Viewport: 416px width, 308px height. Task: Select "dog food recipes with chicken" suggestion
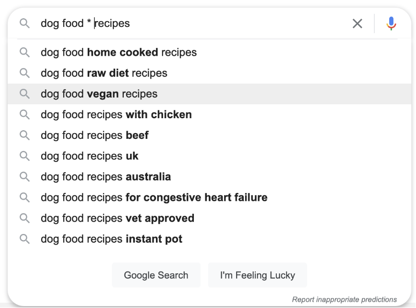click(116, 115)
